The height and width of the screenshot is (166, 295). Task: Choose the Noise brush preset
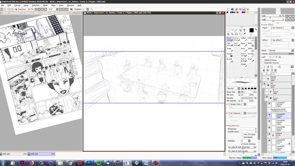(244, 50)
